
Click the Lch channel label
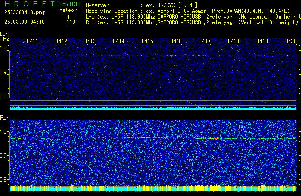pos(4,34)
